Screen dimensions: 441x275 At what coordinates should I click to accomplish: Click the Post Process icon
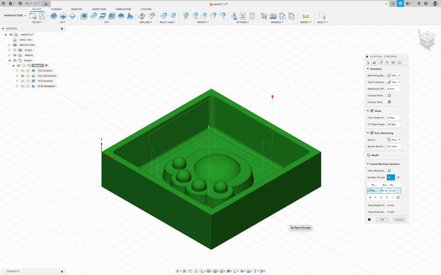(243, 16)
